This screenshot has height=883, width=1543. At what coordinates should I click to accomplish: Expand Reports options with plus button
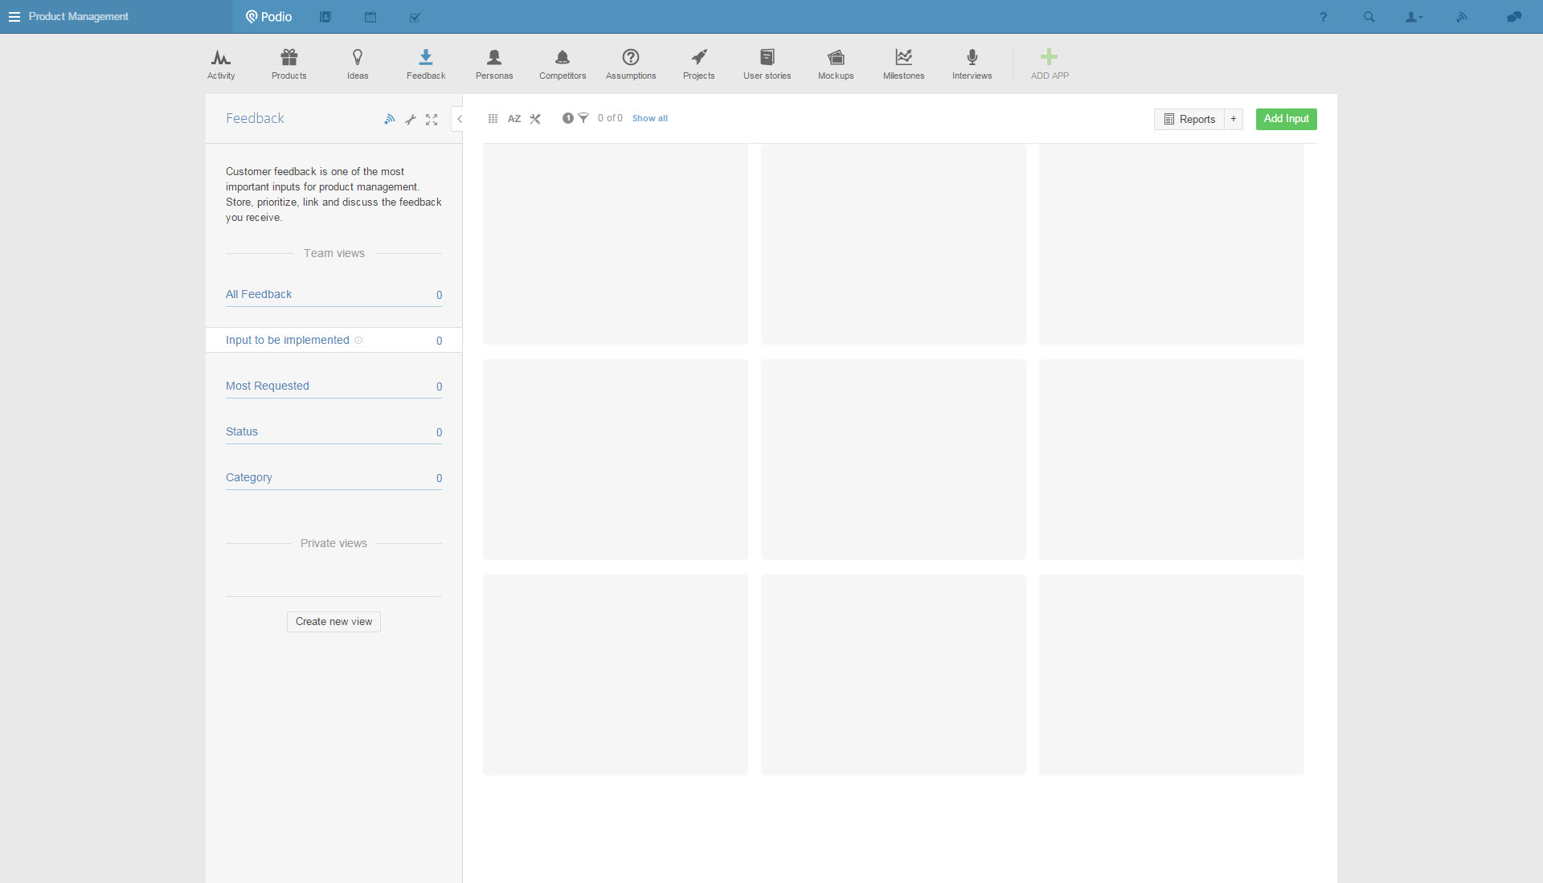(1234, 119)
